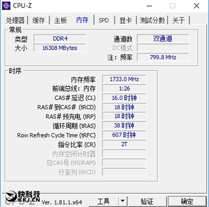Go to the 关于 tab
The width and height of the screenshot is (209, 207).
179,20
